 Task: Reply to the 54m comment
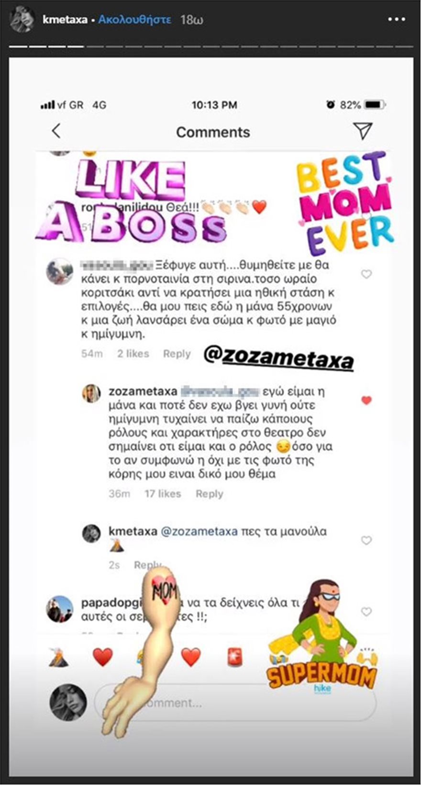click(177, 354)
